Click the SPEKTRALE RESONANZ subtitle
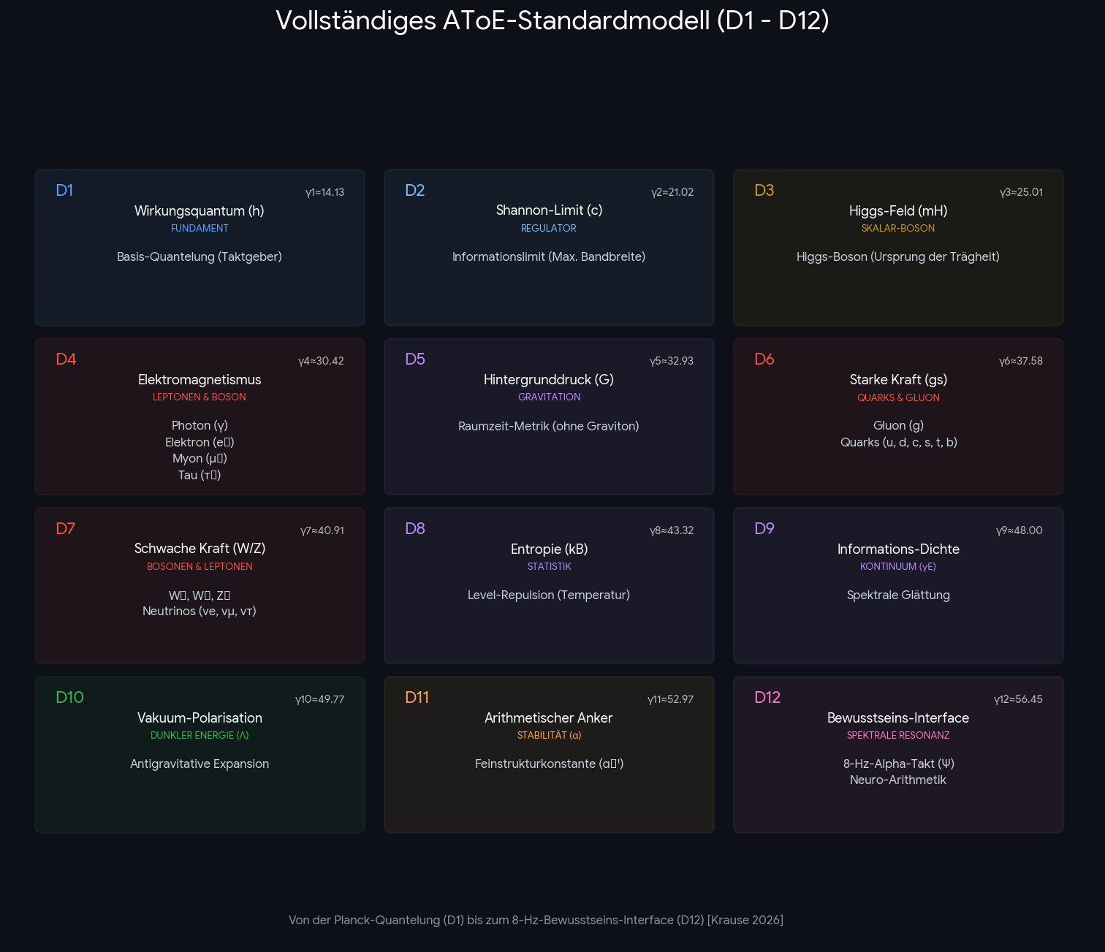This screenshot has height=952, width=1105. point(898,735)
